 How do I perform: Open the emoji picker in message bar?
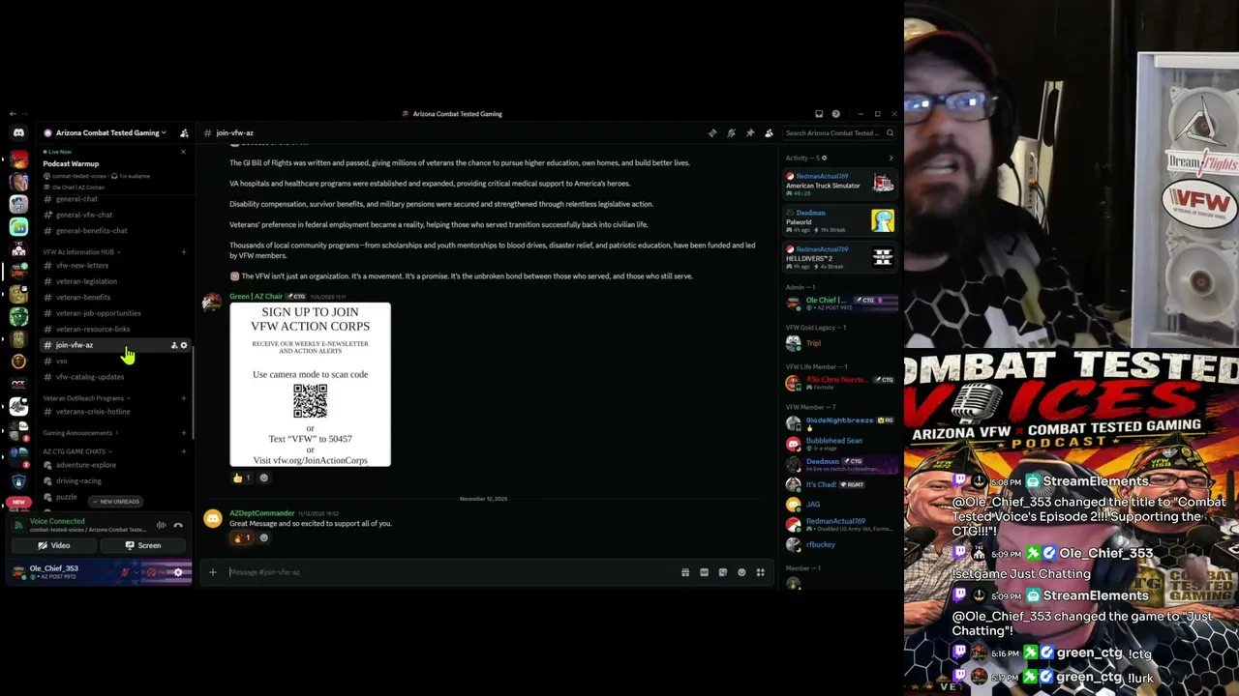pos(741,572)
